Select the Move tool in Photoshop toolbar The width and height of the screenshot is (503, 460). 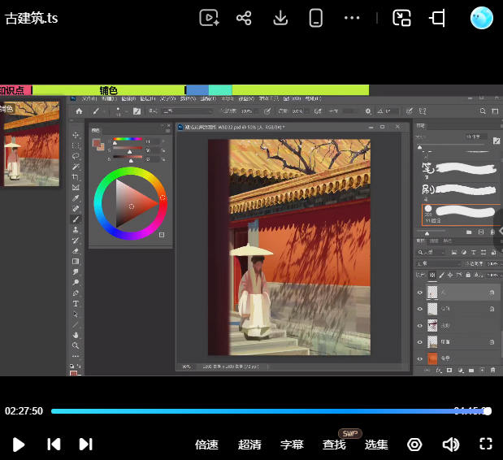76,135
